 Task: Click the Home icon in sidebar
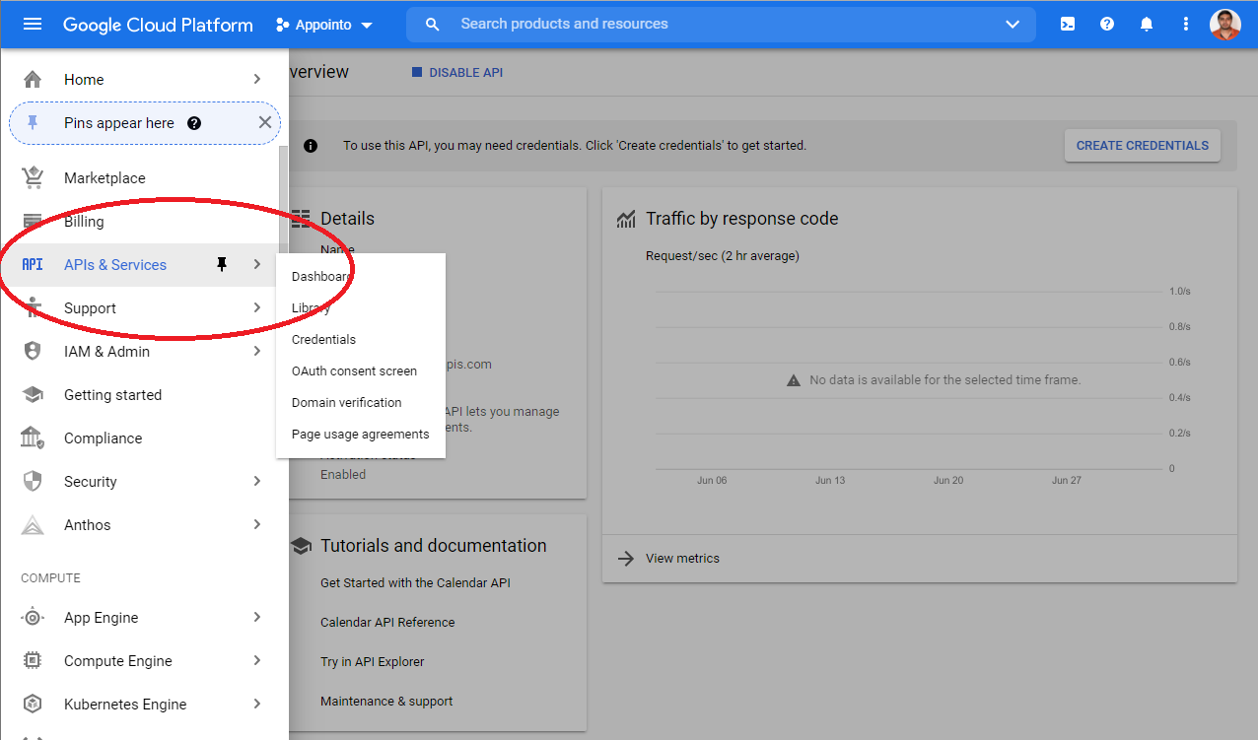33,80
